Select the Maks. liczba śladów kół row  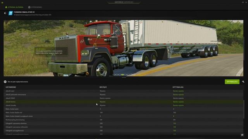(x=123, y=113)
